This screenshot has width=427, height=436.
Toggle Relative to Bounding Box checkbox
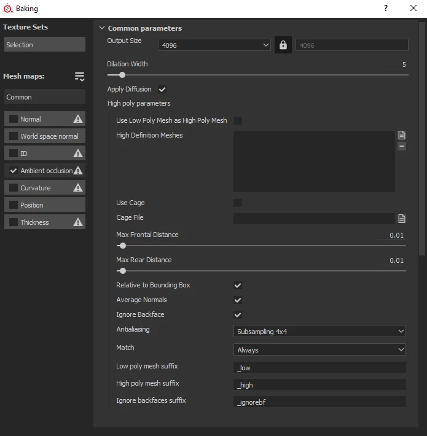pyautogui.click(x=238, y=286)
